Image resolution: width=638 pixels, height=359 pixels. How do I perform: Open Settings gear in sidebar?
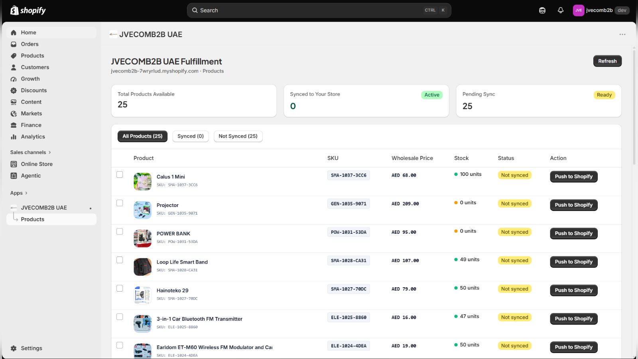pyautogui.click(x=14, y=348)
